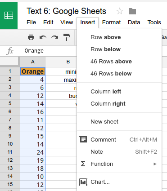
Task: Click the Redo arrow
Action: pos(55,37)
